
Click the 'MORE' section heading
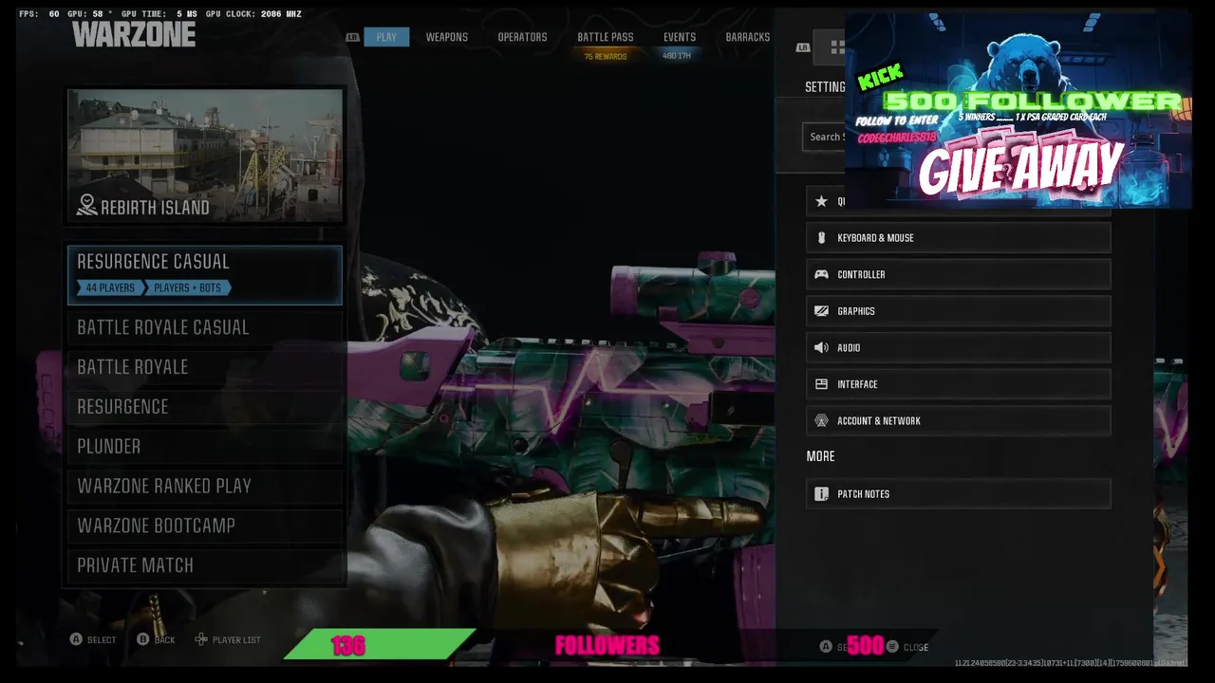[x=821, y=456]
